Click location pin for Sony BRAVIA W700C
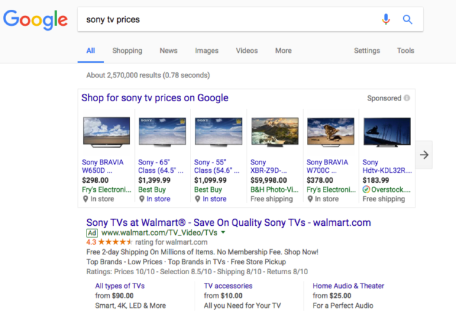This screenshot has height=319, width=456. coord(310,199)
